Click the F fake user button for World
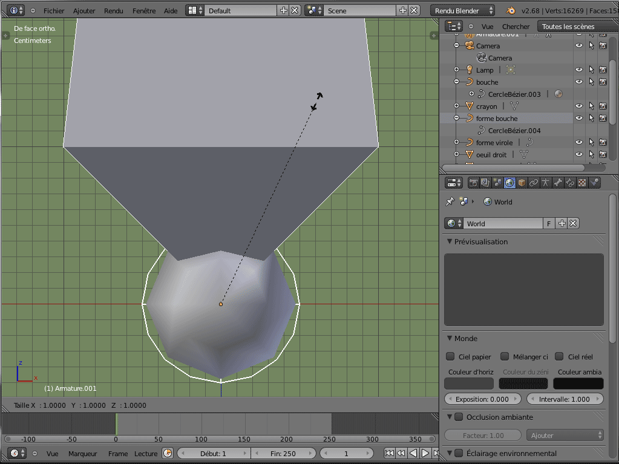 click(x=549, y=224)
